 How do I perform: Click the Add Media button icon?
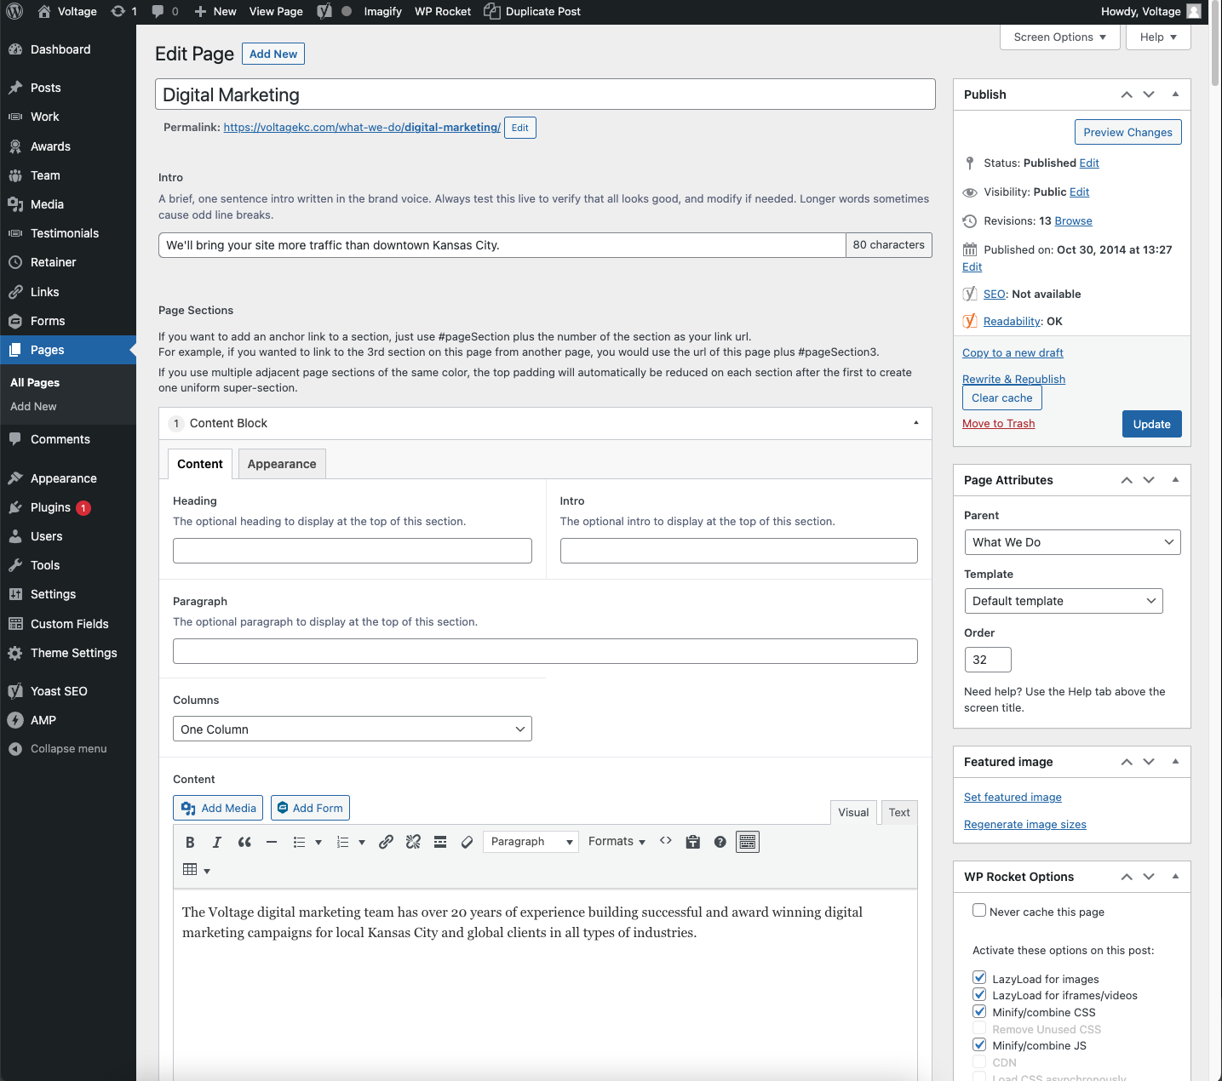pos(188,808)
